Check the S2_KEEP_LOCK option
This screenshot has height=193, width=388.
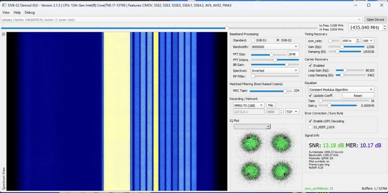310,127
